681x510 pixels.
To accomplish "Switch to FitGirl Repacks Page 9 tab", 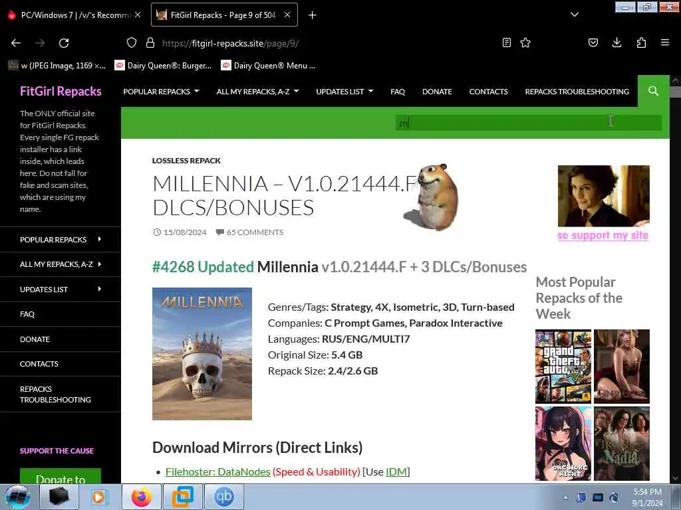I will coord(223,15).
